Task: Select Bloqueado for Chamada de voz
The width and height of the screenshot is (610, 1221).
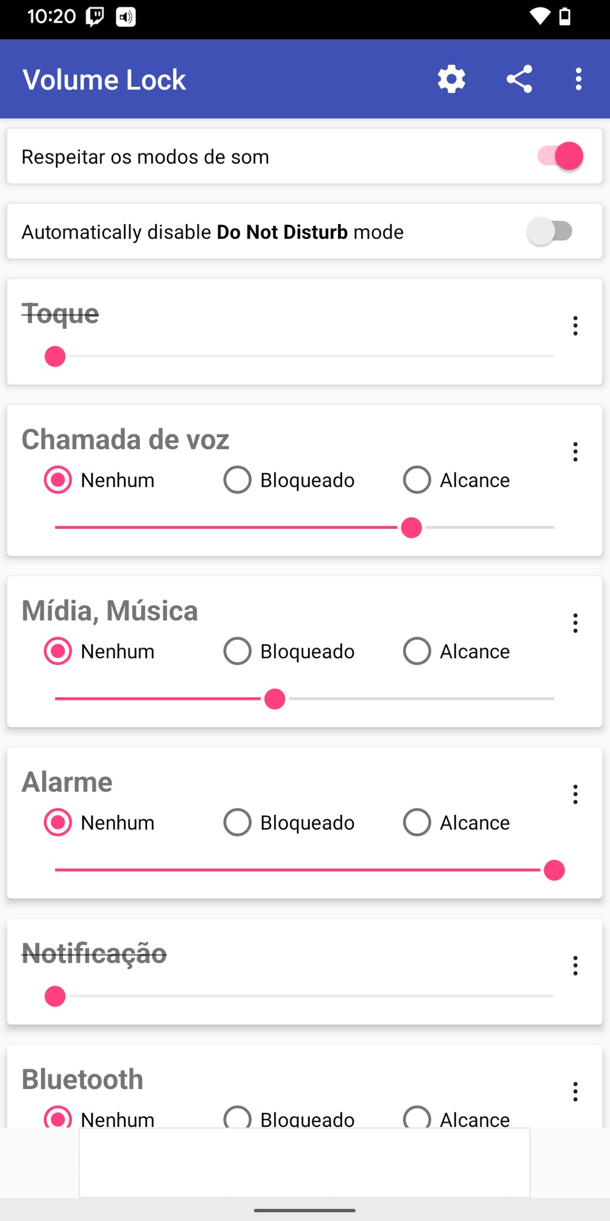Action: [x=237, y=480]
